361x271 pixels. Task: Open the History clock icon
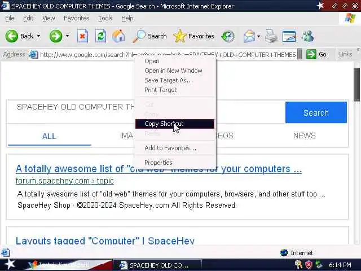(x=228, y=36)
